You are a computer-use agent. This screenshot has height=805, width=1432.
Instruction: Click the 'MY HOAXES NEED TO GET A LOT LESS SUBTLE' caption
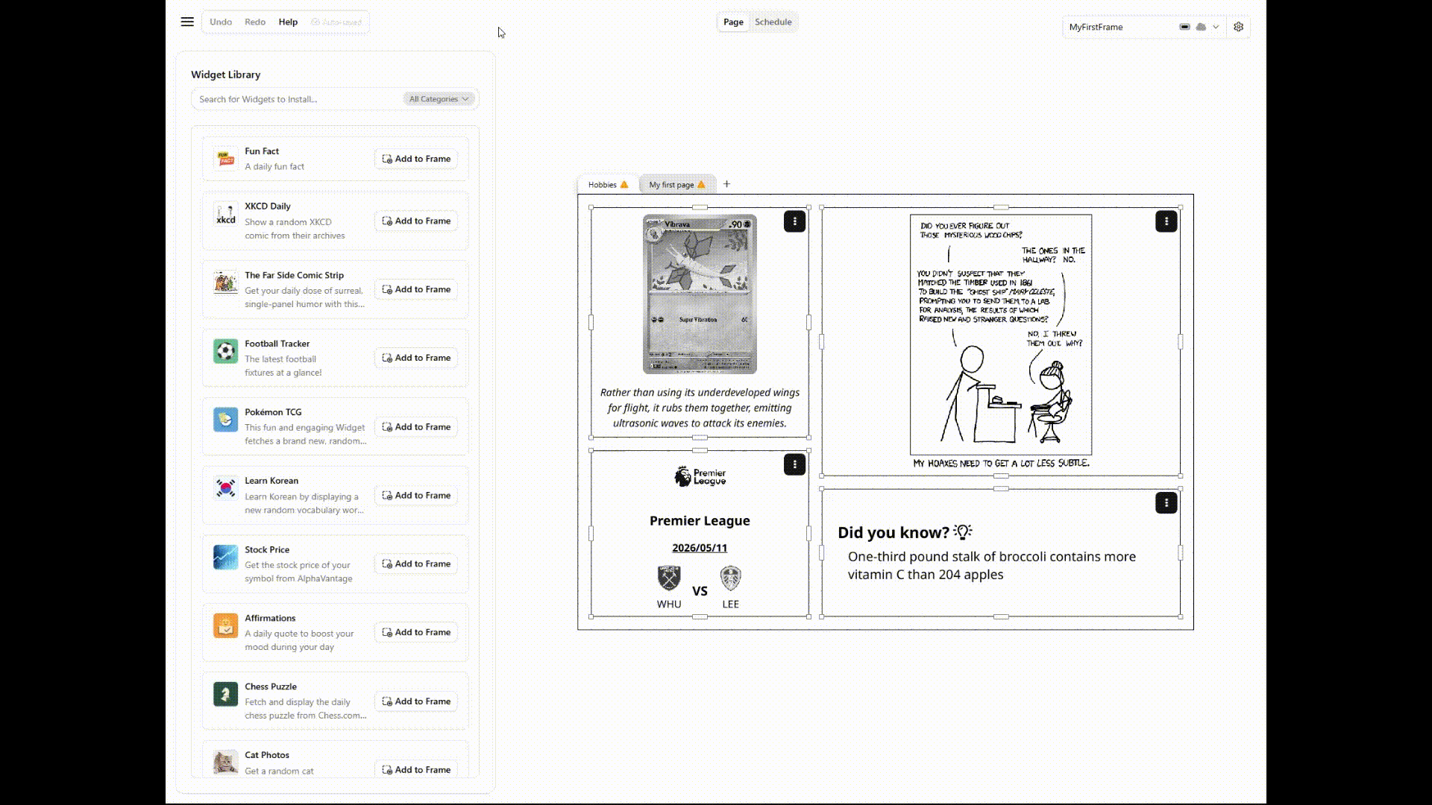pyautogui.click(x=1001, y=463)
